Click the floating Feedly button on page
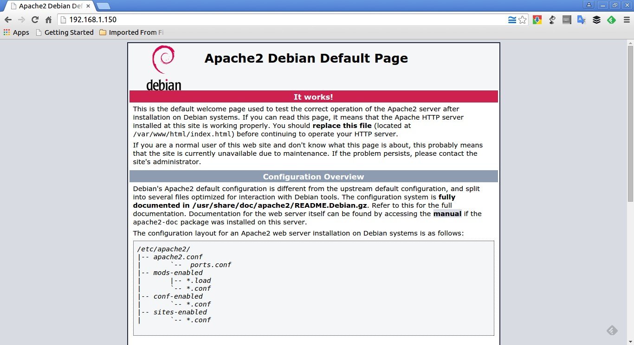 point(612,330)
